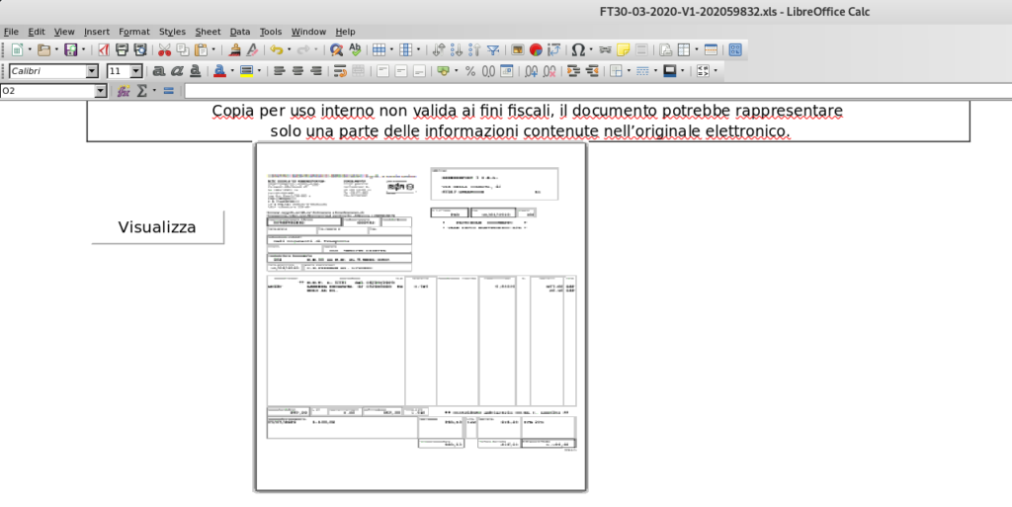Open the Format menu
This screenshot has width=1012, height=507.
tap(134, 32)
